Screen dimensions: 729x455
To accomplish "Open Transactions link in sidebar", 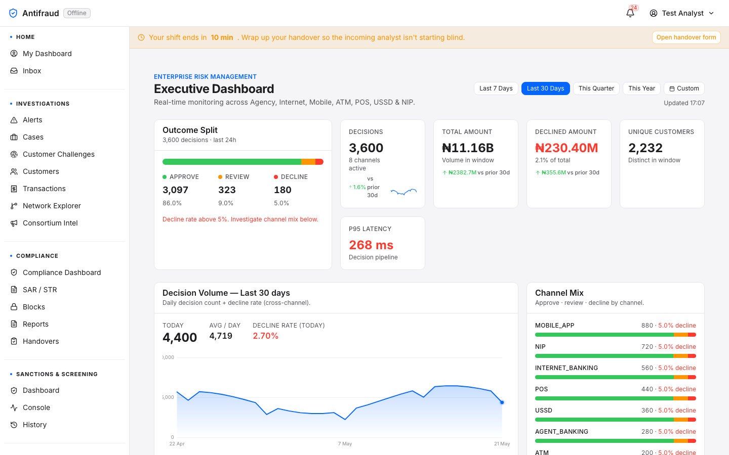I will pos(65,189).
